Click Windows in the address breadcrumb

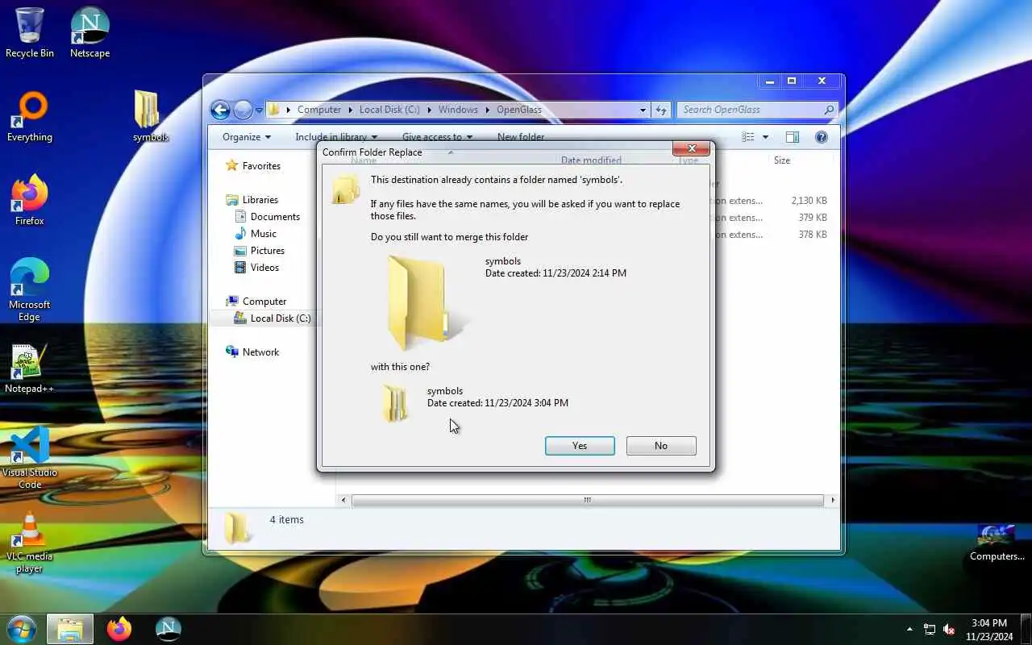[x=458, y=110]
